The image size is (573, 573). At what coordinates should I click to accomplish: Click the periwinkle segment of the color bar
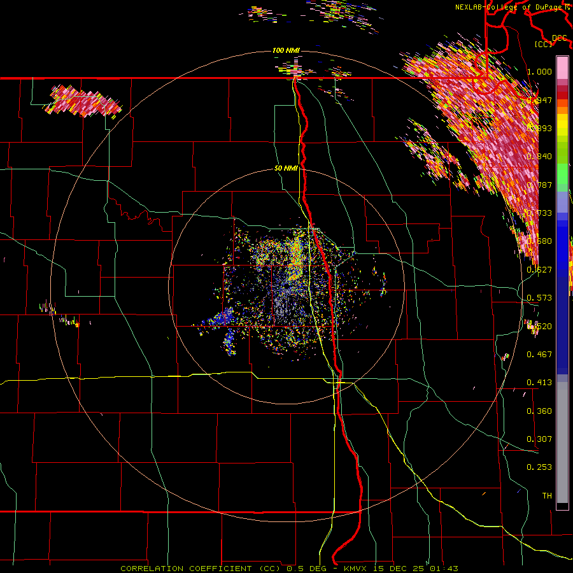tap(562, 202)
